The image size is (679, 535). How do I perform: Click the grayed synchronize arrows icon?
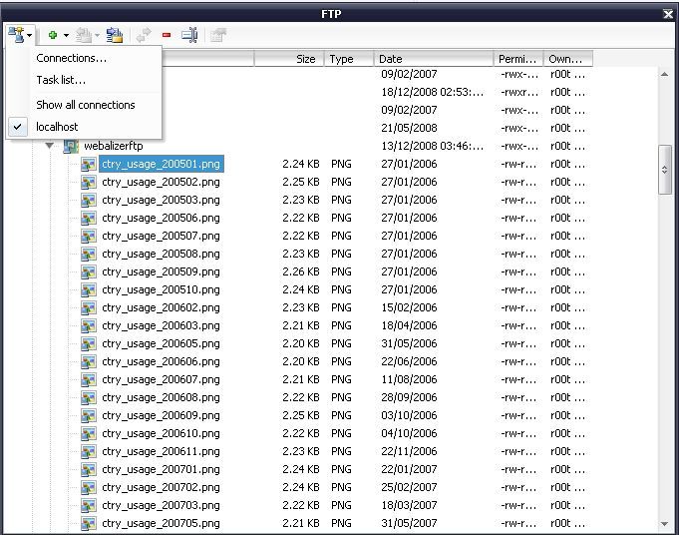(x=144, y=35)
